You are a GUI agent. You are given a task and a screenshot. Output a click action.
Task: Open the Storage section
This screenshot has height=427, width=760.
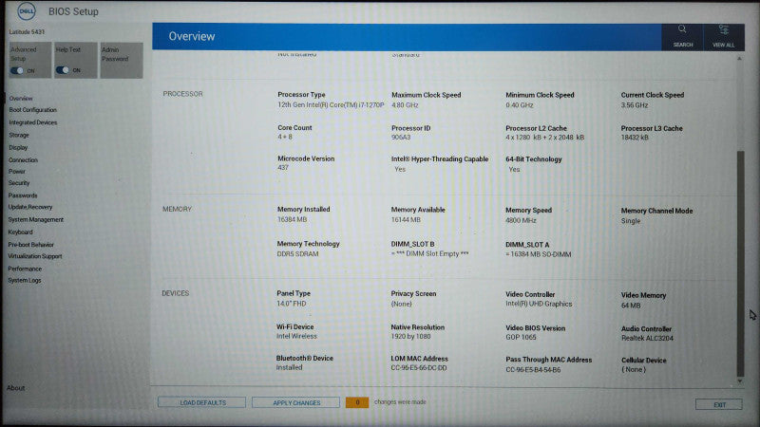click(19, 135)
